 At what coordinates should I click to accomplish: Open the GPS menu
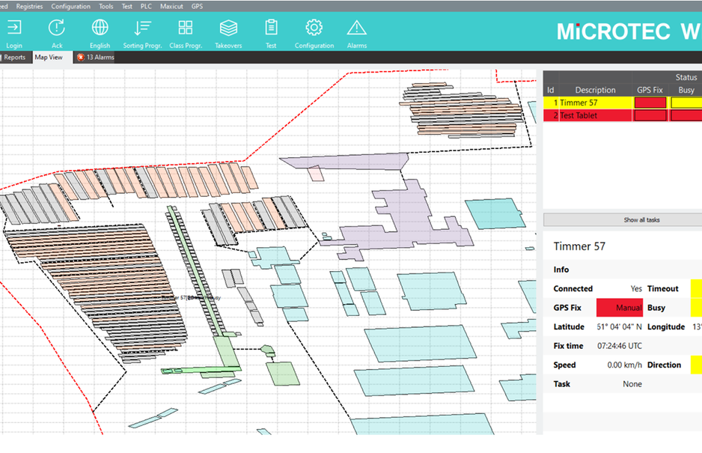pos(197,6)
